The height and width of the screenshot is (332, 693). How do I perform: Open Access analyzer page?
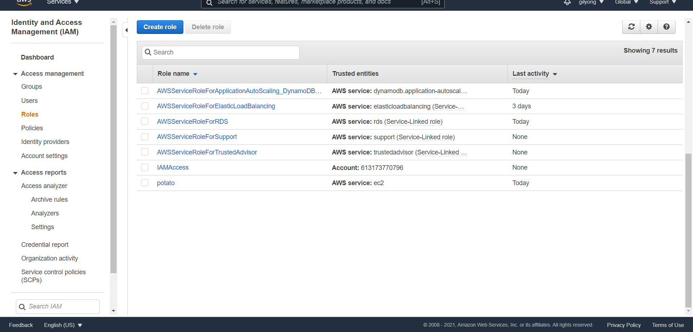click(x=44, y=186)
